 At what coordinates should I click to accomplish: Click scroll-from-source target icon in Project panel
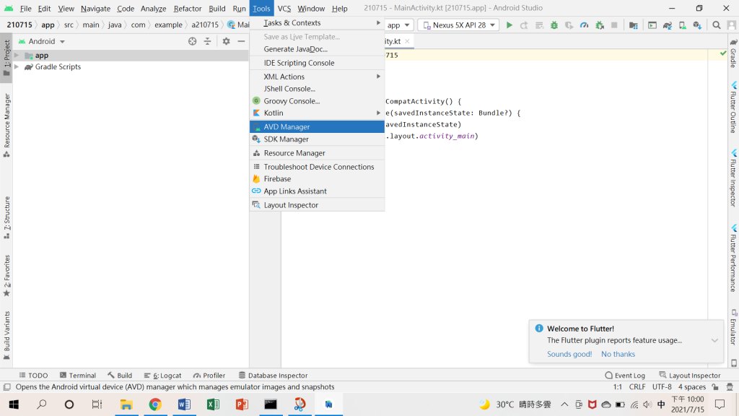point(192,41)
